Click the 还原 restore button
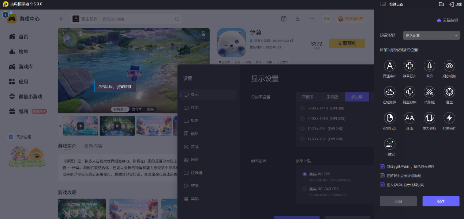The width and height of the screenshot is (464, 219). (x=398, y=201)
